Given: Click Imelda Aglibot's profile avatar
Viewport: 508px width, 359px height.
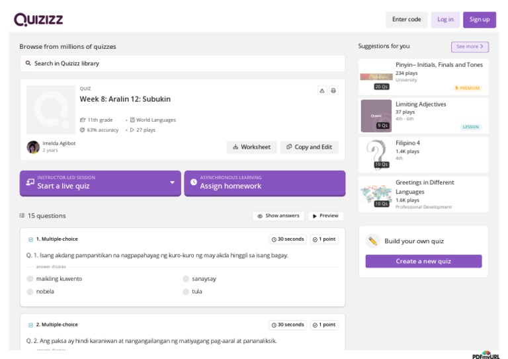Looking at the screenshot, I should click(x=33, y=147).
